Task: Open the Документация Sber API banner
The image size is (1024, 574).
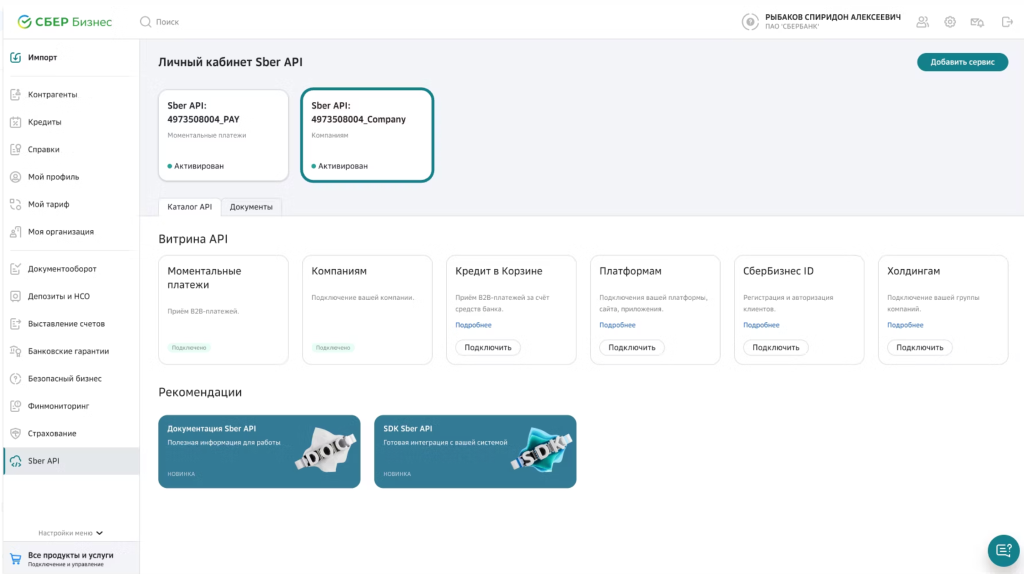Action: (259, 451)
